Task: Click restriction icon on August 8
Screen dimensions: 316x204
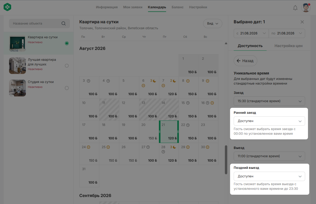Action: [188, 81]
